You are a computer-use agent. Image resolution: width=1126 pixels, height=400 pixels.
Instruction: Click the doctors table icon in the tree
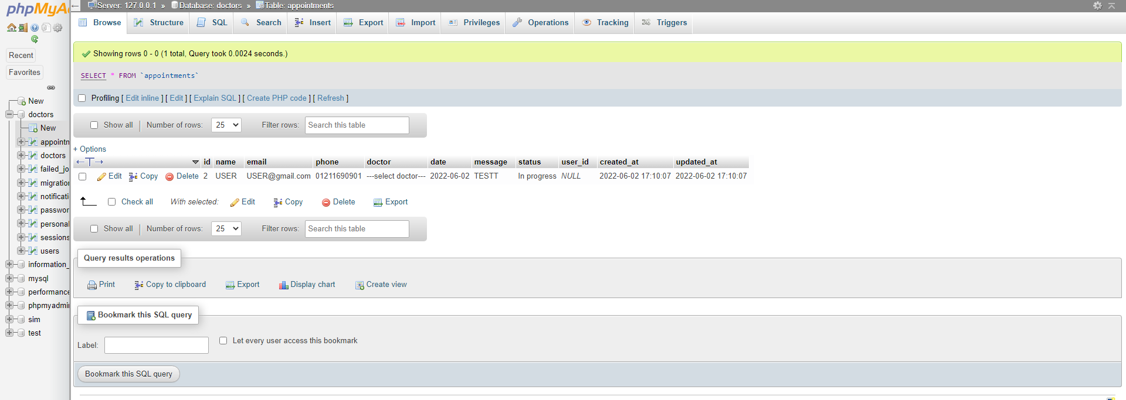click(33, 156)
